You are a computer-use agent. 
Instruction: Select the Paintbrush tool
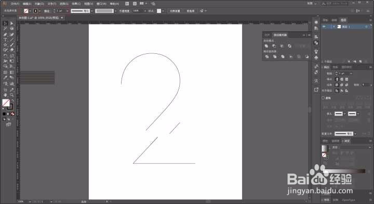pyautogui.click(x=11, y=45)
